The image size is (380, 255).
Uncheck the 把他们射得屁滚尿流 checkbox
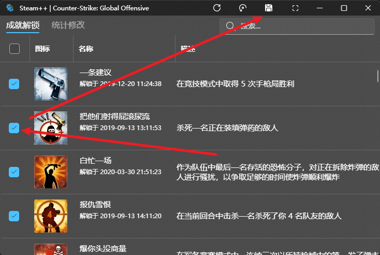pos(14,128)
